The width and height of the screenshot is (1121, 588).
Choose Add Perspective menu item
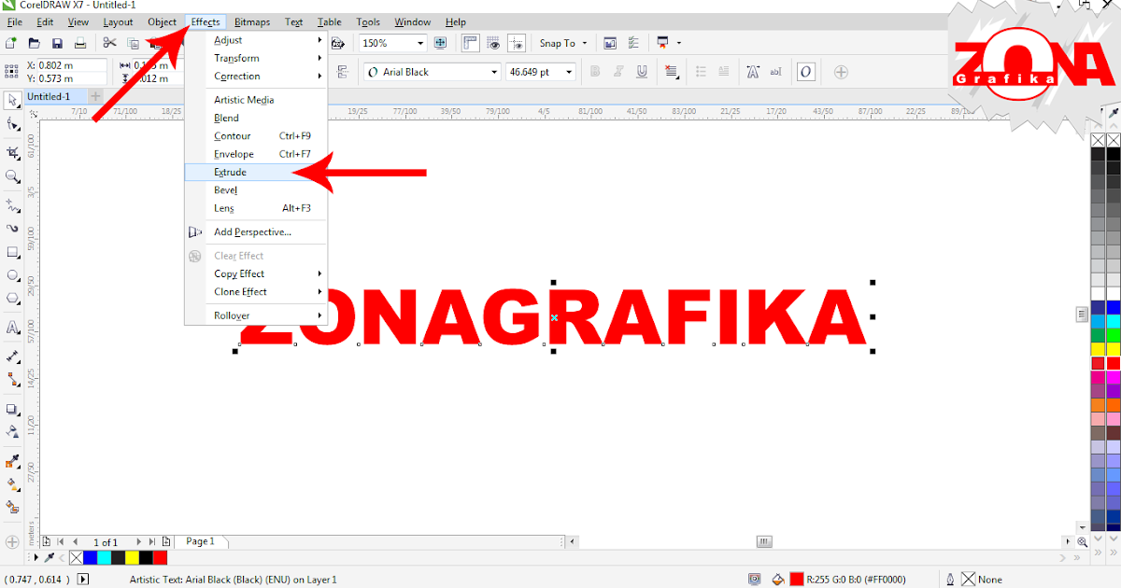256,231
